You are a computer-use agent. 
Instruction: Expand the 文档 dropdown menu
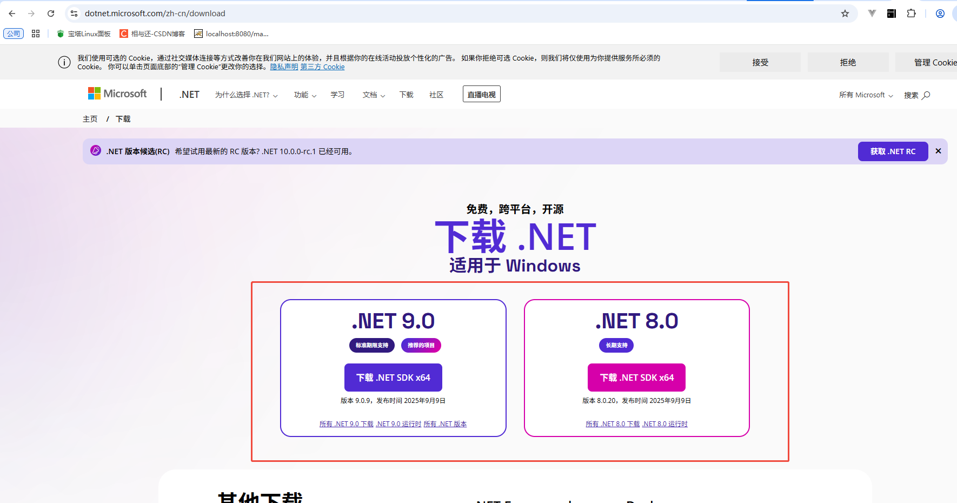point(374,95)
